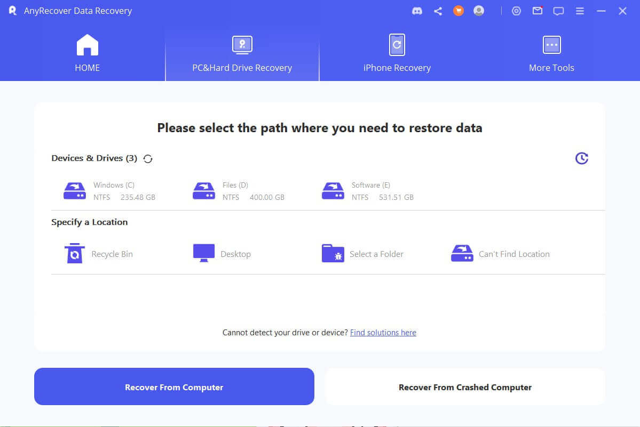Screen dimensions: 640x427
Task: Open the orange shopping cart purchase icon
Action: point(458,11)
